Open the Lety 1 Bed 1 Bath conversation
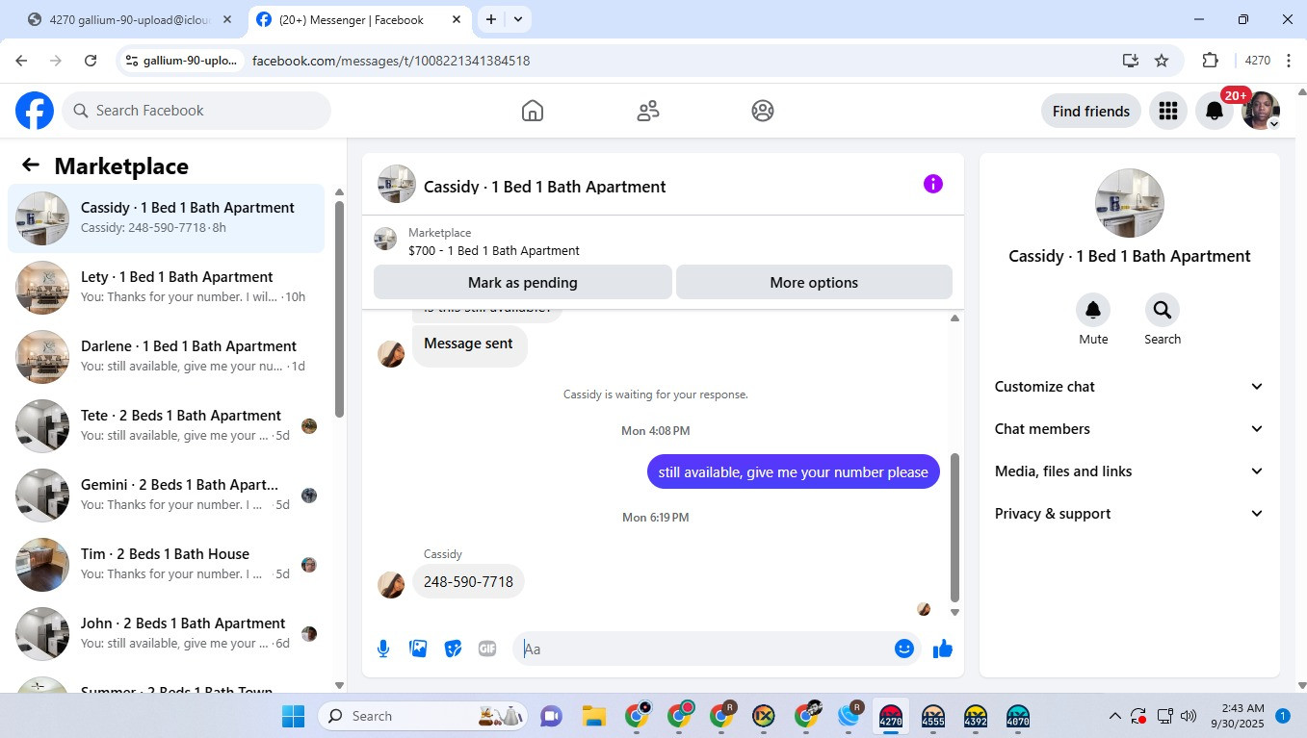 [167, 288]
